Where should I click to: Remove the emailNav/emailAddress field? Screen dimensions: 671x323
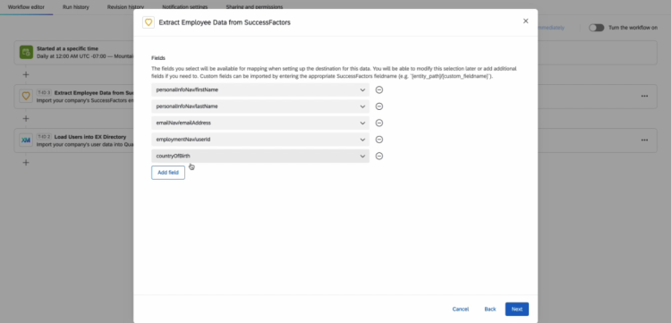point(378,123)
